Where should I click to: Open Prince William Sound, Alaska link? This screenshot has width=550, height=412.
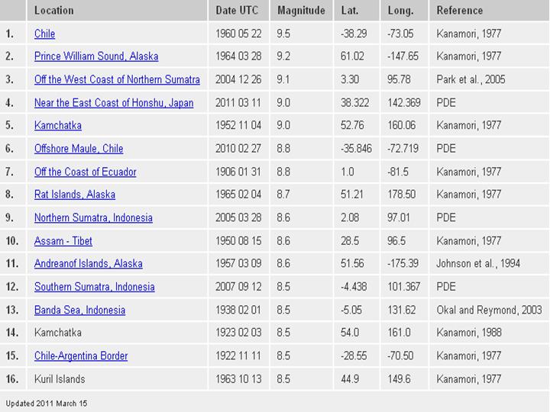point(96,56)
